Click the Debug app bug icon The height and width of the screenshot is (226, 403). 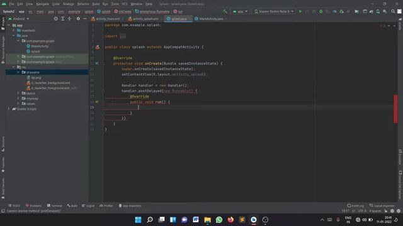coord(321,11)
